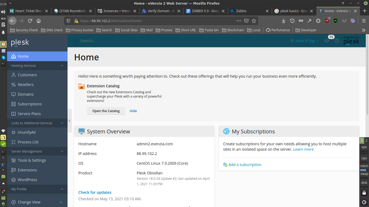Open the Plesk help question mark
The width and height of the screenshot is (369, 207).
(337, 41)
